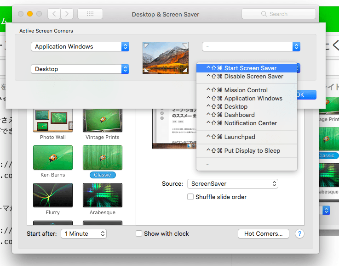Go forward with the toolbar forward arrow

[x=67, y=14]
